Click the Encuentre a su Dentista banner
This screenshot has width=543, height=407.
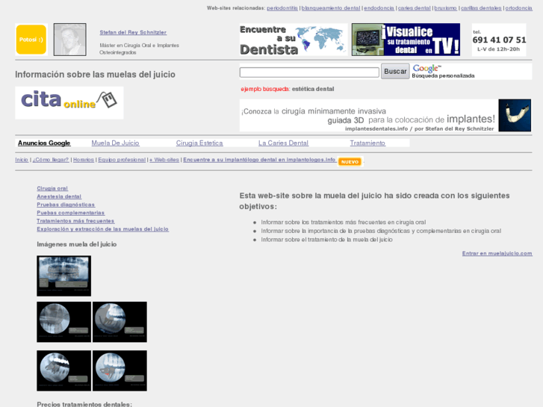(294, 40)
